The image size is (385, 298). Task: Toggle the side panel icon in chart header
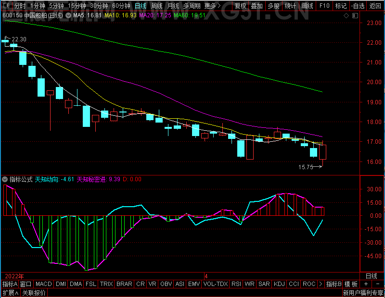click(x=355, y=16)
